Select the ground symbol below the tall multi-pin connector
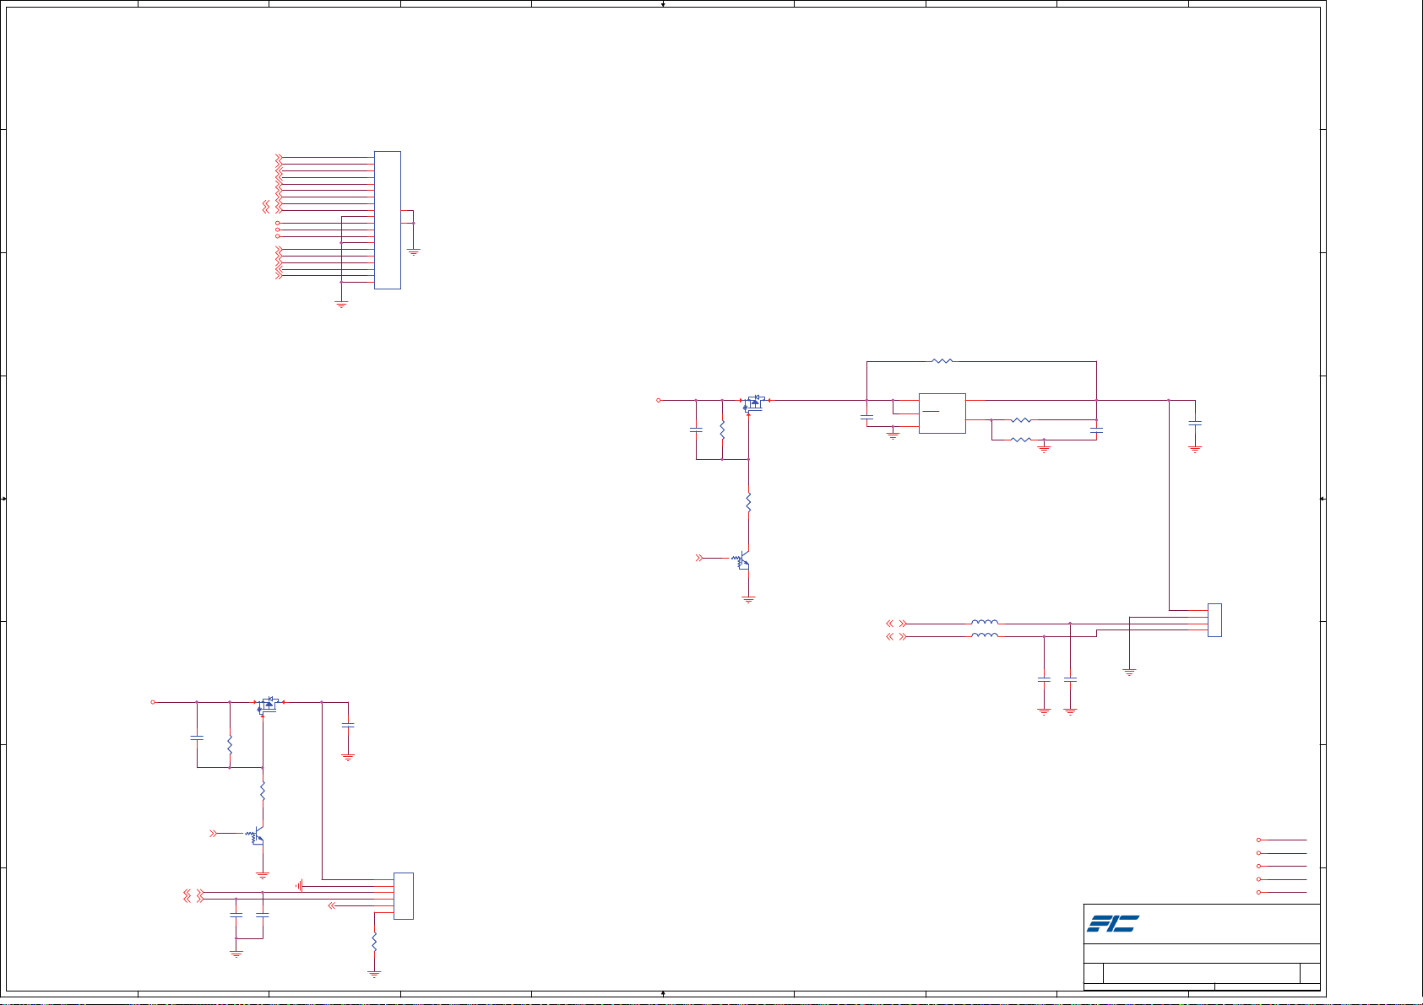Screen dimensions: 1423x1005 tap(341, 304)
